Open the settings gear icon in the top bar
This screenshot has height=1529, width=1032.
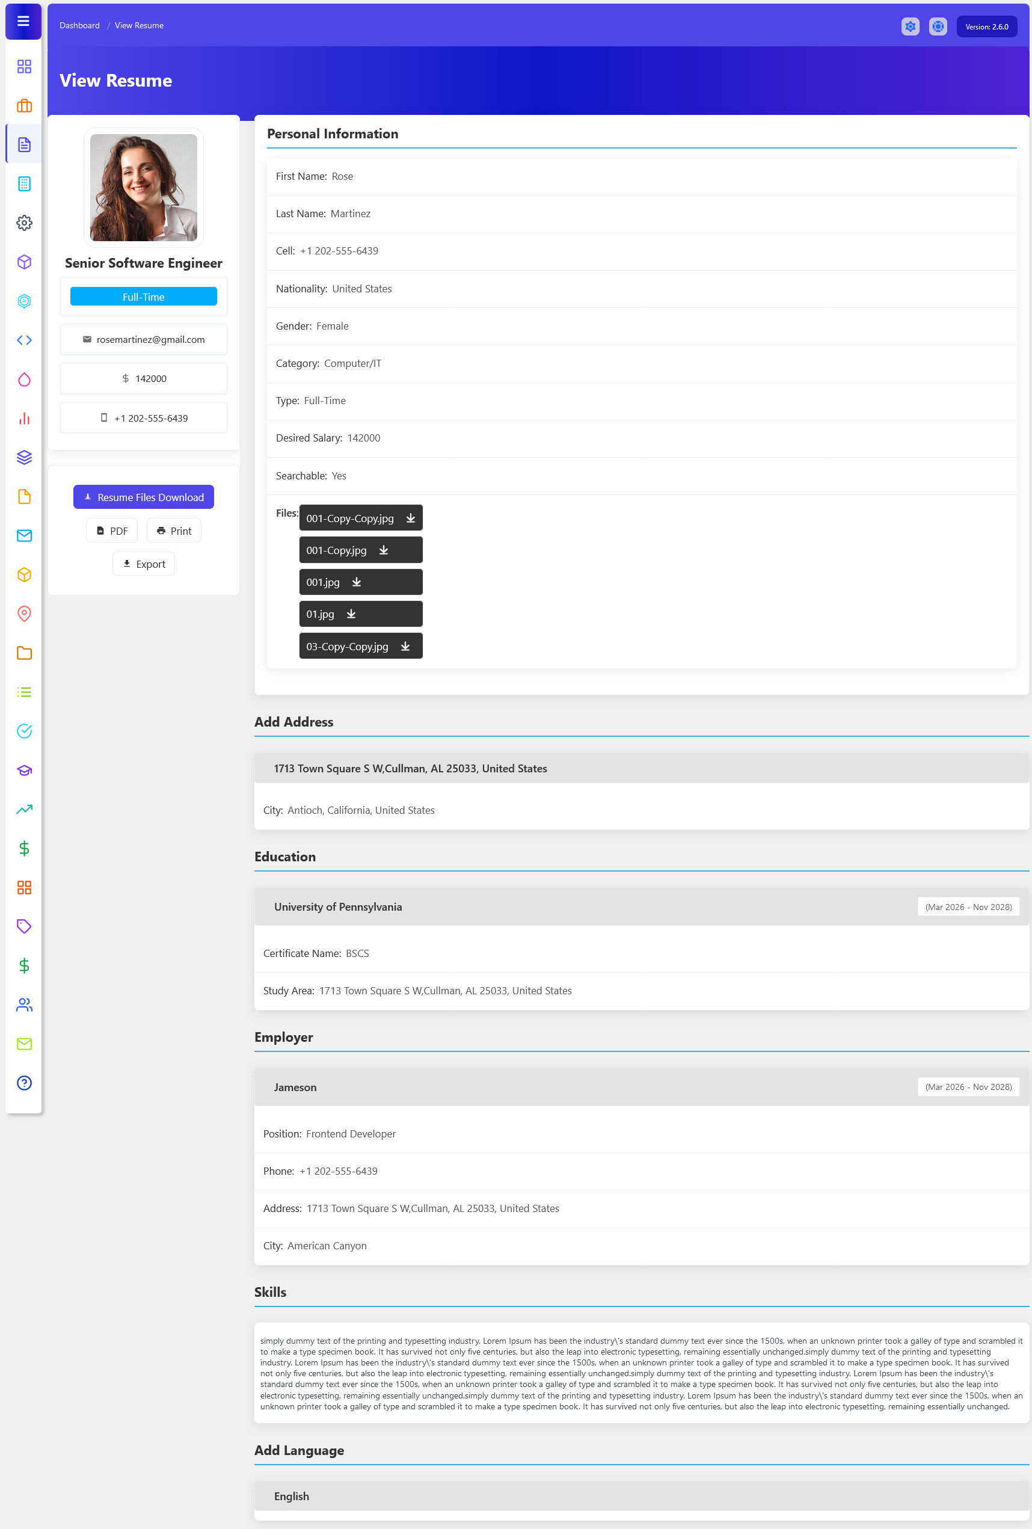coord(910,27)
